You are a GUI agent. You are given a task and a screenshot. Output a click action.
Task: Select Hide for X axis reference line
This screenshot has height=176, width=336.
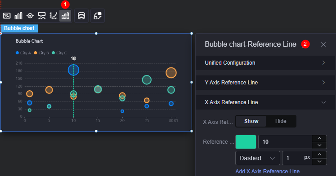(x=281, y=121)
